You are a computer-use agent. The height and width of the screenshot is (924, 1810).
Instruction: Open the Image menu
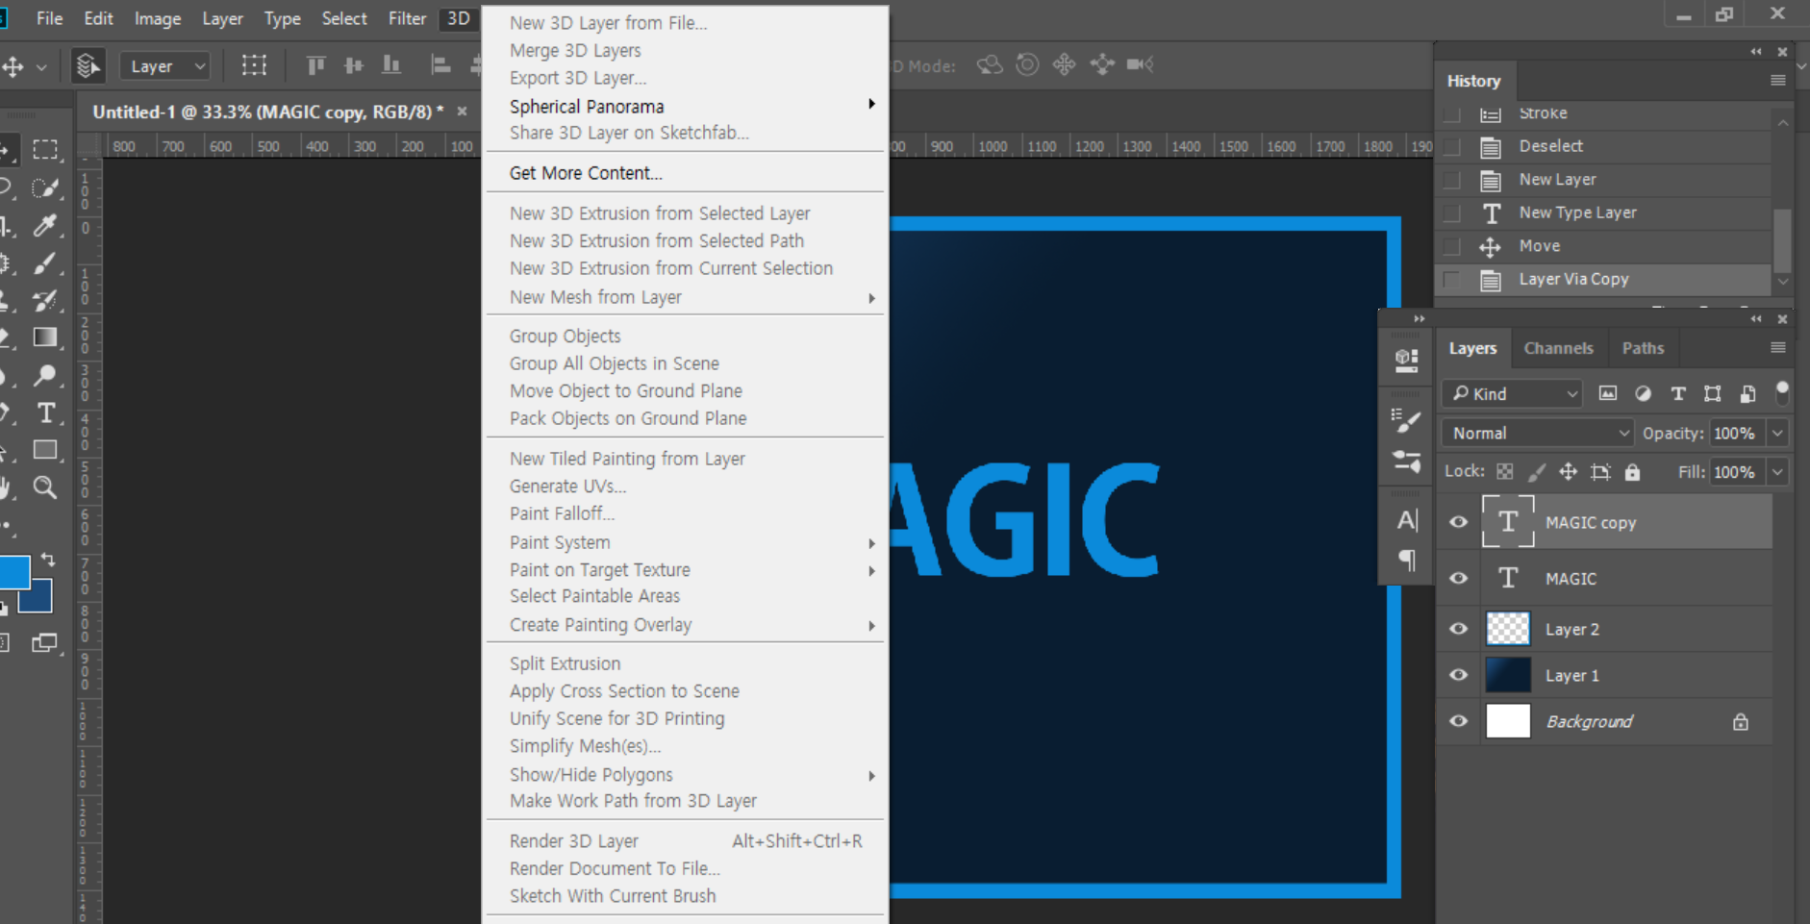tap(158, 18)
